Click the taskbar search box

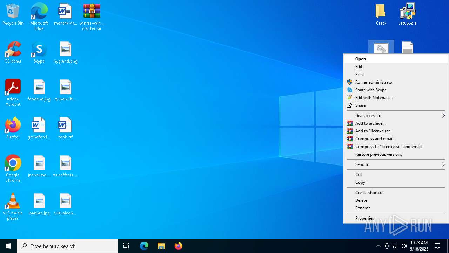pyautogui.click(x=67, y=246)
